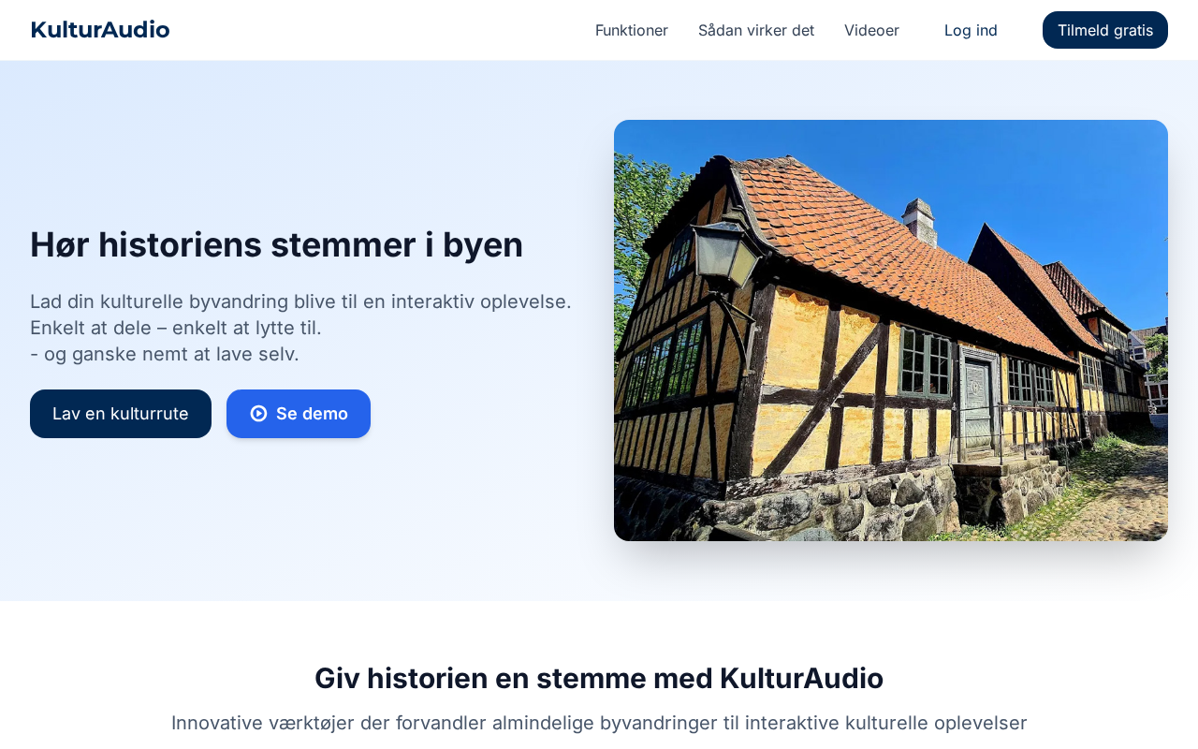
Task: Click the heading Hør historiens stemmer i byen
Action: (276, 244)
